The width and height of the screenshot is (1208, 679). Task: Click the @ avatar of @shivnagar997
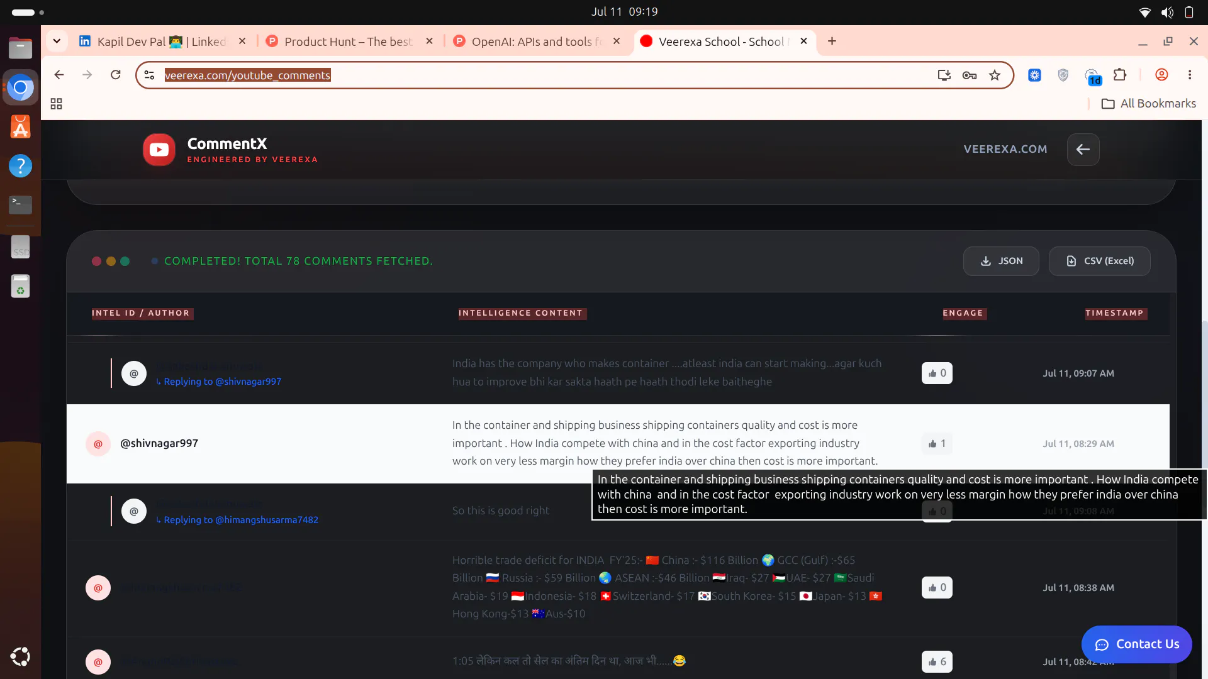click(x=98, y=444)
